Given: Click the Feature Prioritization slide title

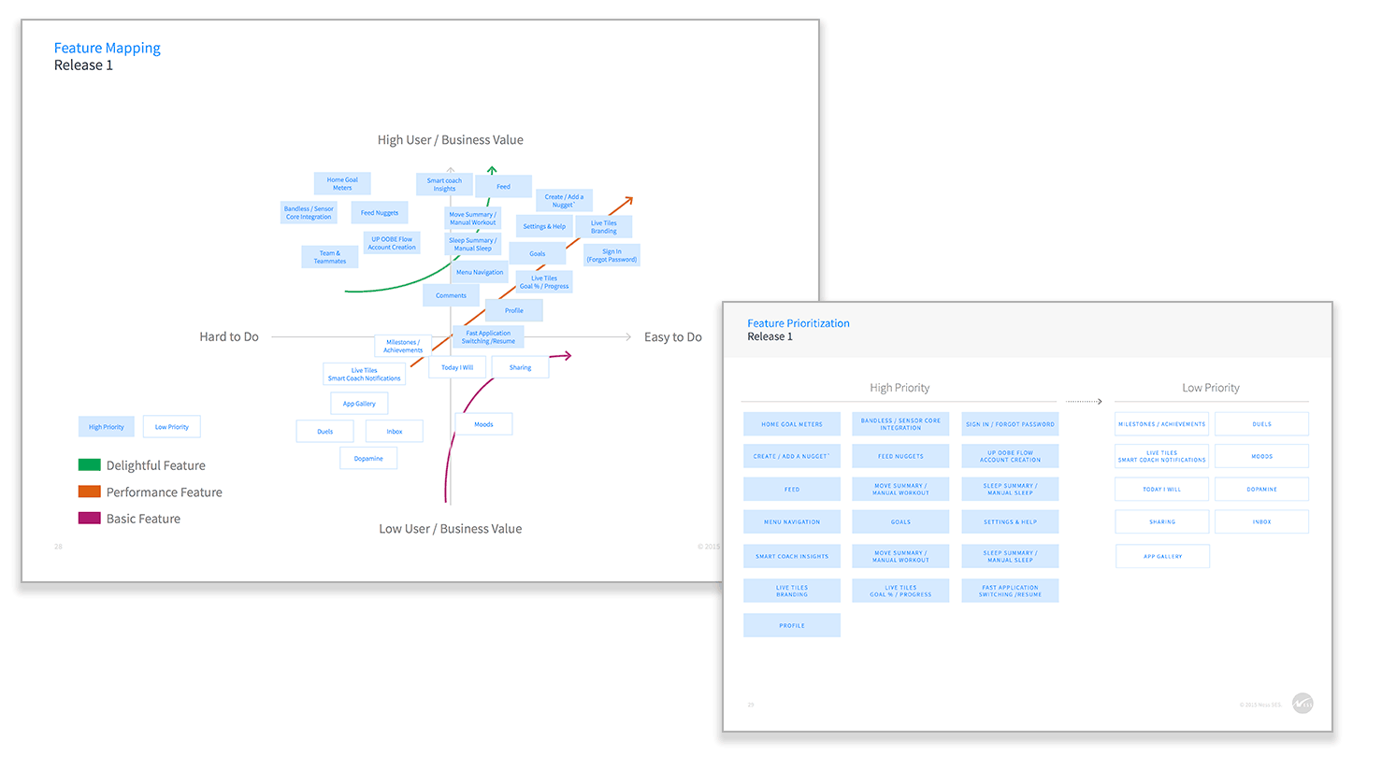Looking at the screenshot, I should pyautogui.click(x=799, y=323).
